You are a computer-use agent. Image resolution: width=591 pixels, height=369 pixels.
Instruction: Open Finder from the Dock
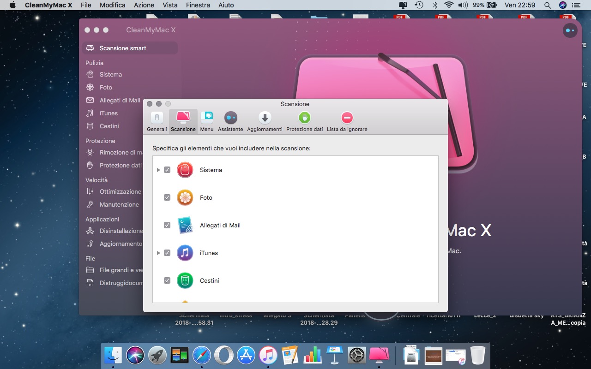coord(113,355)
